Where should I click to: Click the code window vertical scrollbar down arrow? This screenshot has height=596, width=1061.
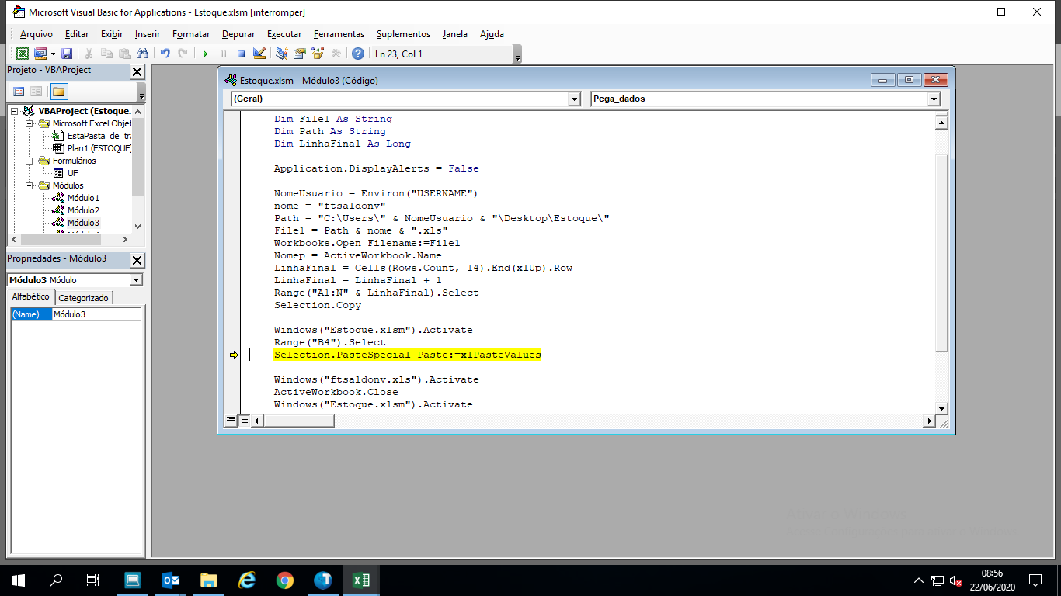pos(941,408)
